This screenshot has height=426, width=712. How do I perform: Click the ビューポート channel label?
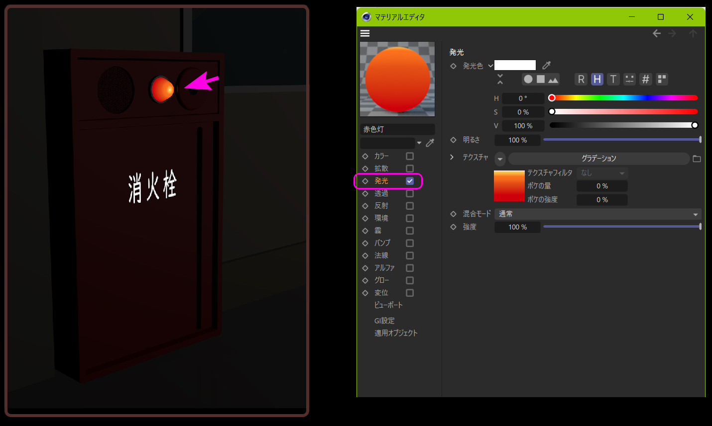[x=388, y=305]
